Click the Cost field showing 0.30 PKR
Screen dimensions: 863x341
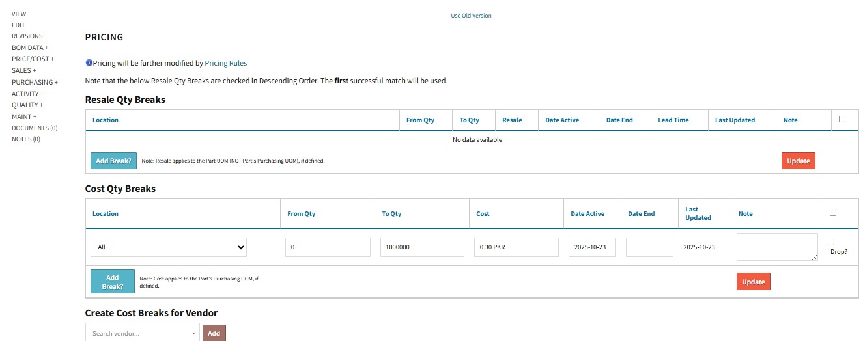[516, 247]
